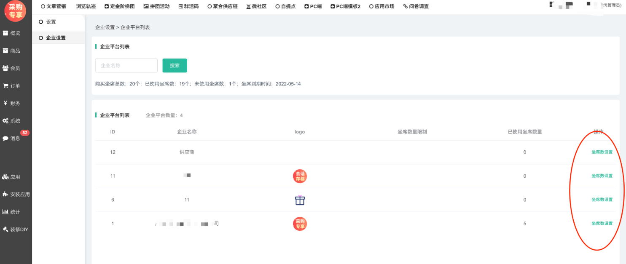
Task: Click the green 搜索 button
Action: tap(175, 66)
